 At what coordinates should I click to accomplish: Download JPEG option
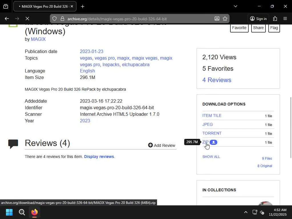pyautogui.click(x=208, y=124)
